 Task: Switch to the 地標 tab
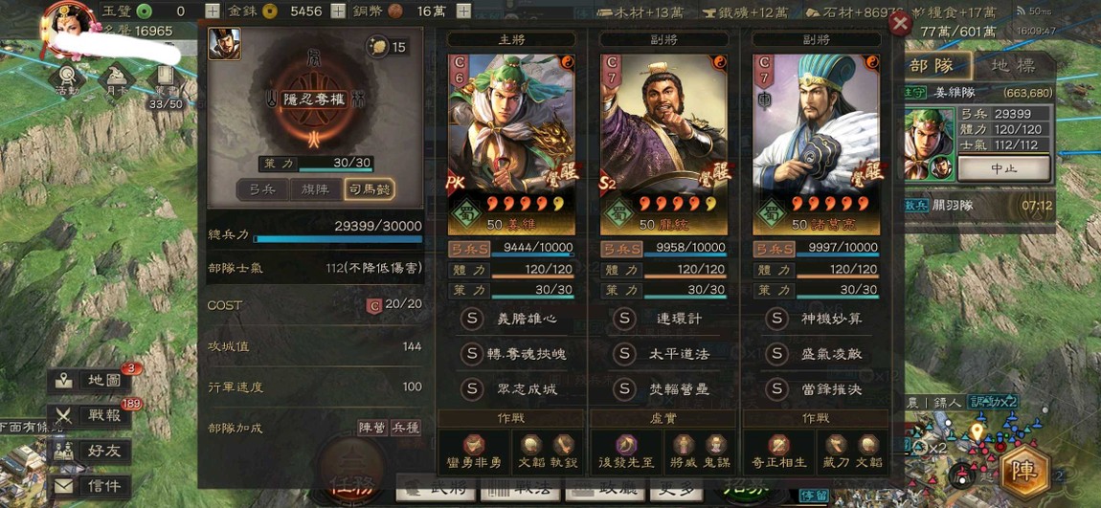point(1013,67)
